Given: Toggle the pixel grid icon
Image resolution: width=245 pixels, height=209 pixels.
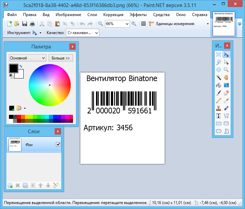Looking at the screenshot, I should click(x=143, y=24).
